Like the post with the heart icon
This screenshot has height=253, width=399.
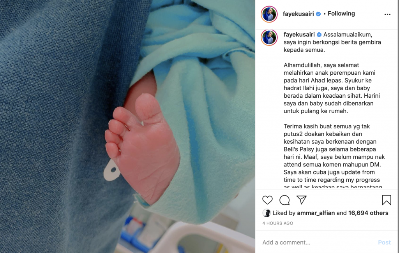[267, 200]
